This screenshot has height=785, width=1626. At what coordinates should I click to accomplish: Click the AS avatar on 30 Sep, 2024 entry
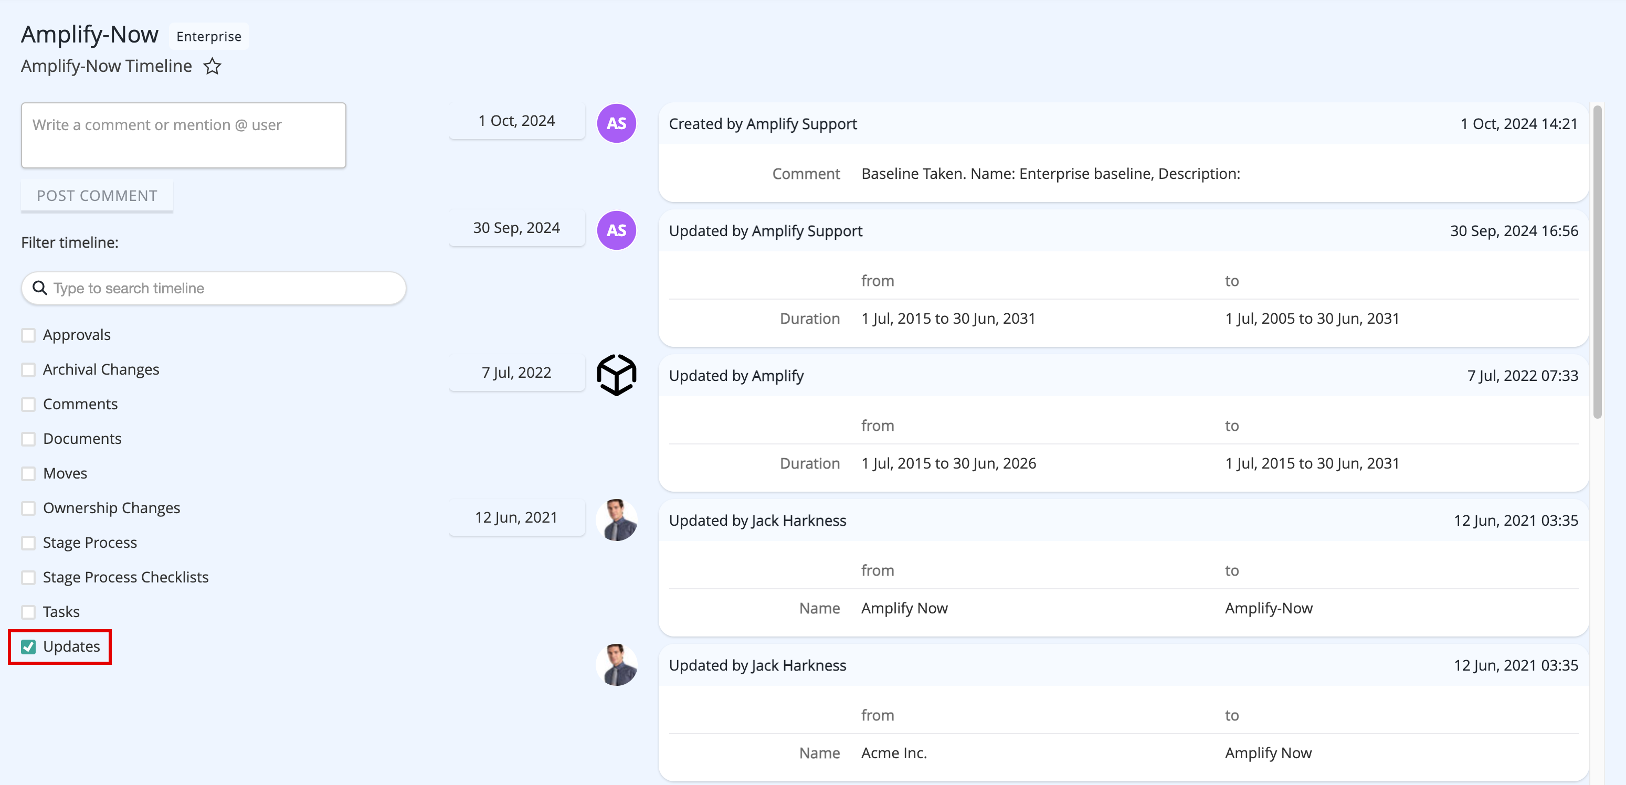click(616, 230)
